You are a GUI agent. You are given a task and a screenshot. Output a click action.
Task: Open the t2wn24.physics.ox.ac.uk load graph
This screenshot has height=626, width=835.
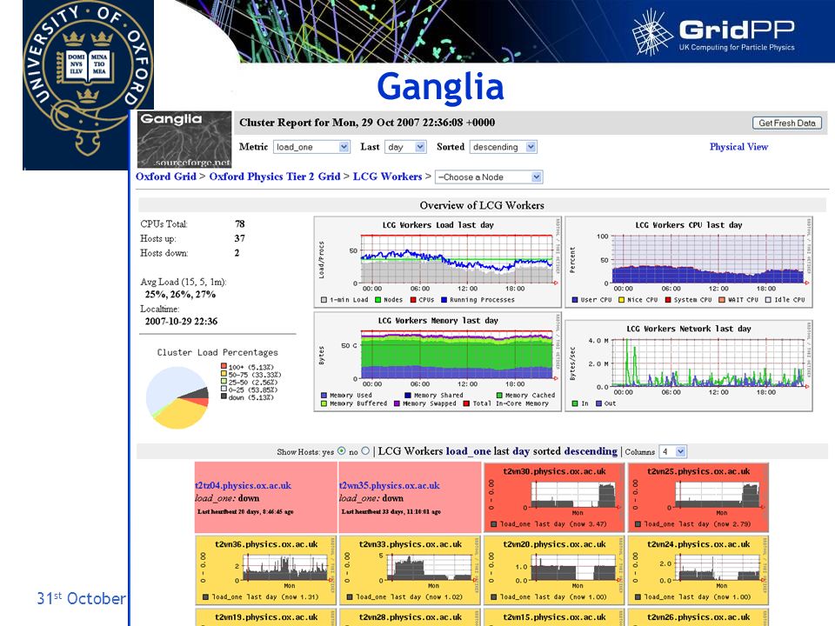(x=698, y=570)
